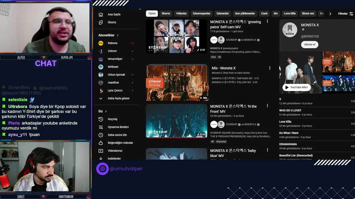Expand Abonelikler section chevron

pyautogui.click(x=118, y=35)
